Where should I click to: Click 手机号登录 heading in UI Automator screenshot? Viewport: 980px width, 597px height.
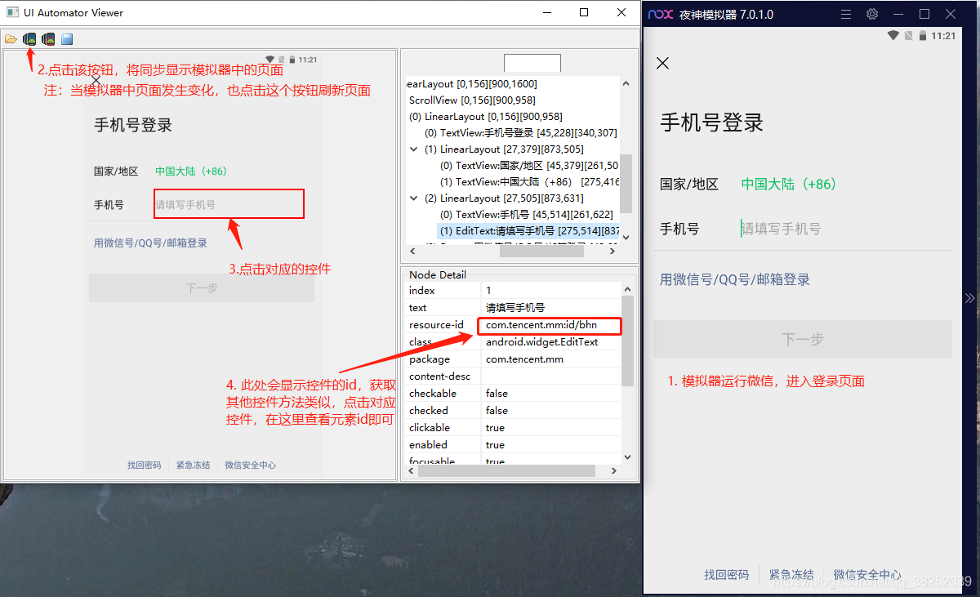(133, 126)
